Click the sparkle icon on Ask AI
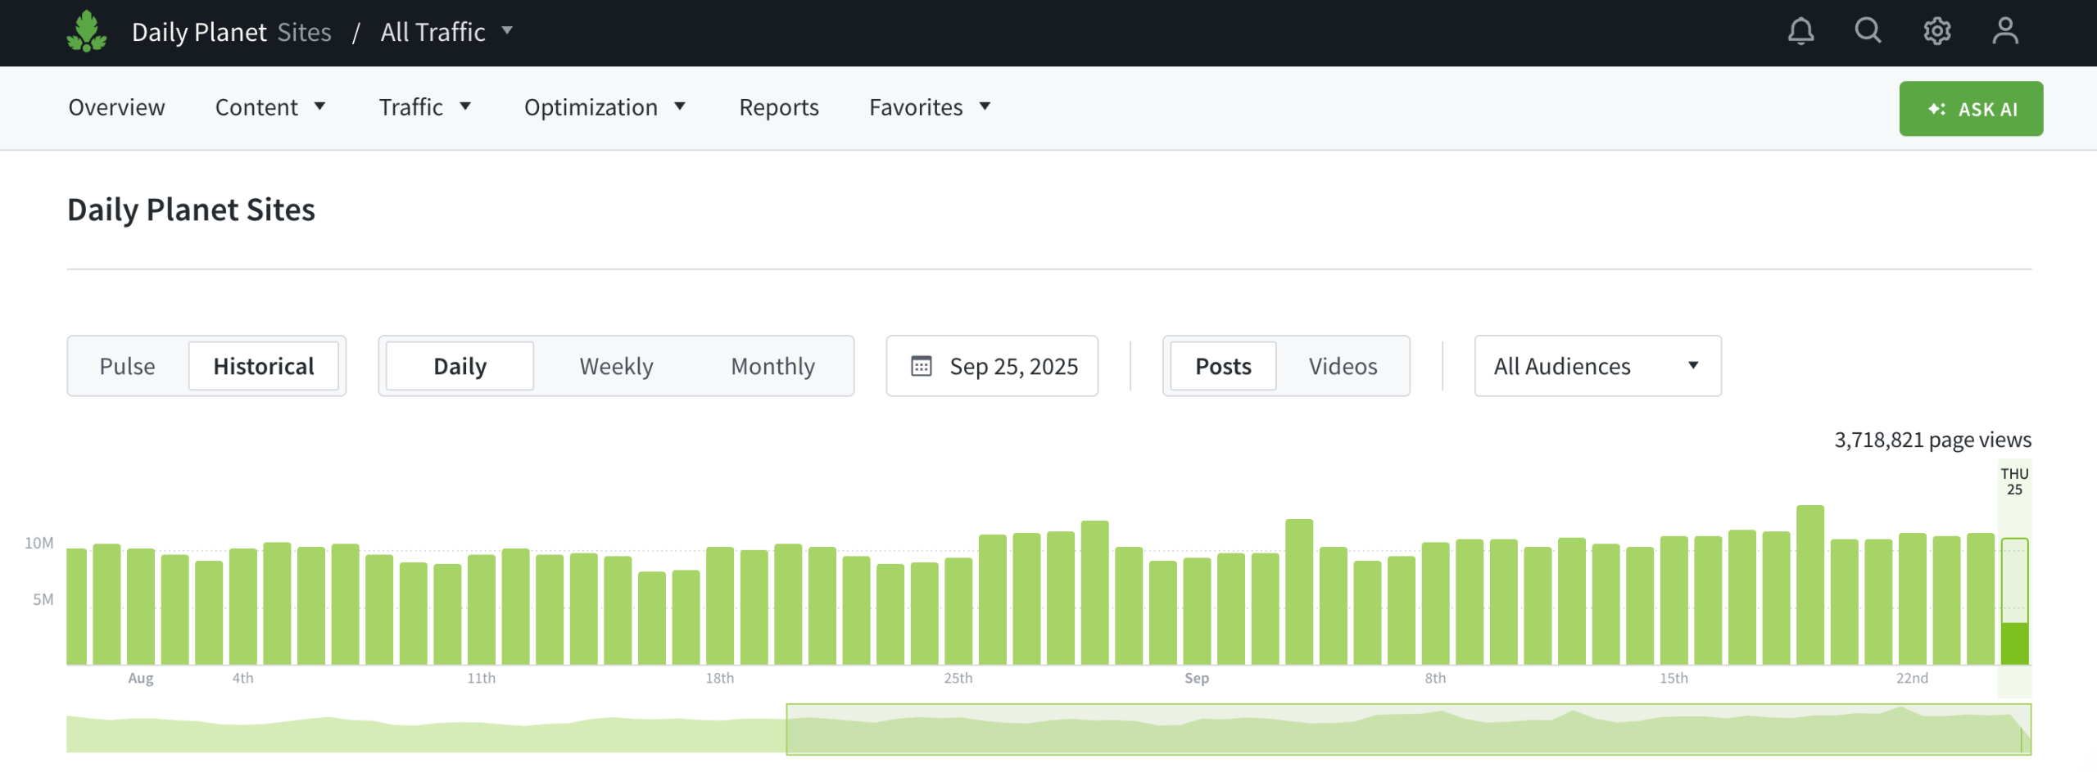 click(1936, 109)
